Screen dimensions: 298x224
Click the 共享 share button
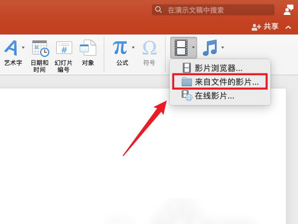pyautogui.click(x=265, y=26)
